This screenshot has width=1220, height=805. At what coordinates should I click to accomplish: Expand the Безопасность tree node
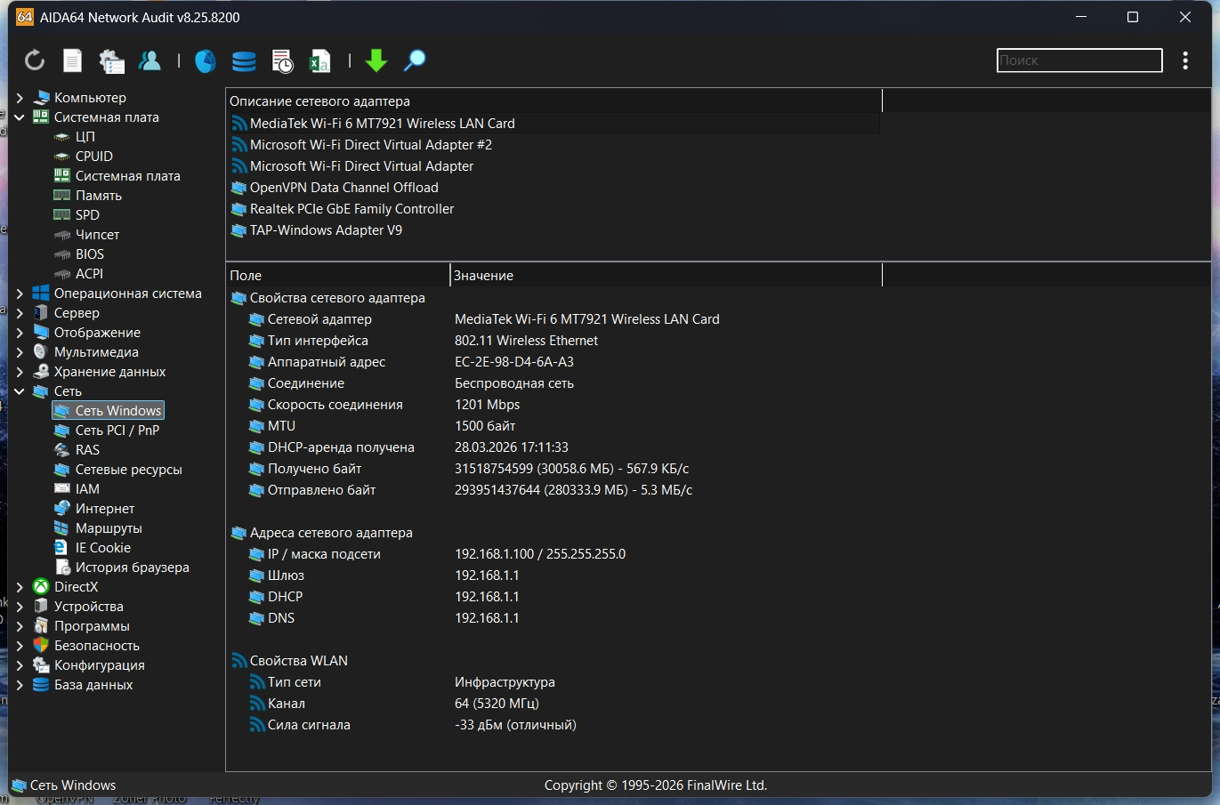point(20,646)
